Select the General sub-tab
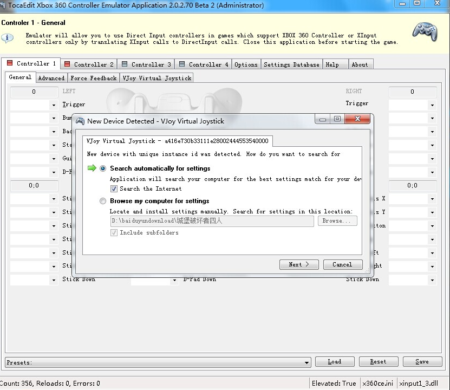This screenshot has width=450, height=390. point(20,77)
